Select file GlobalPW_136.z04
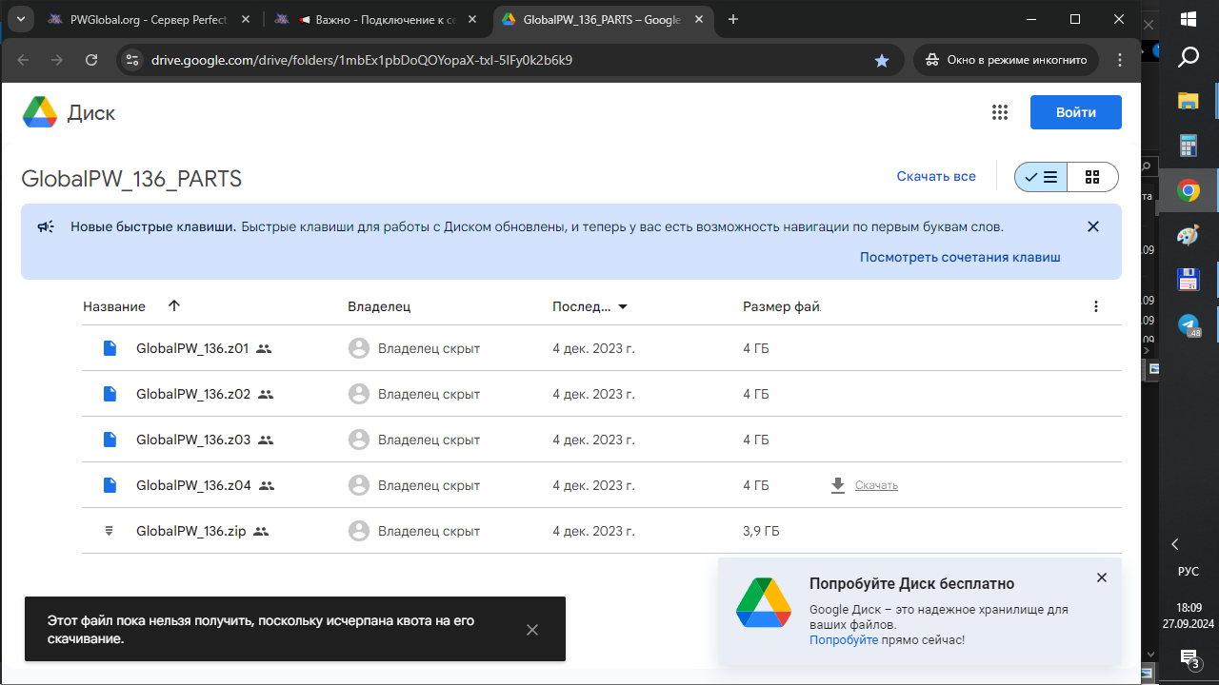This screenshot has width=1219, height=685. pos(601,485)
